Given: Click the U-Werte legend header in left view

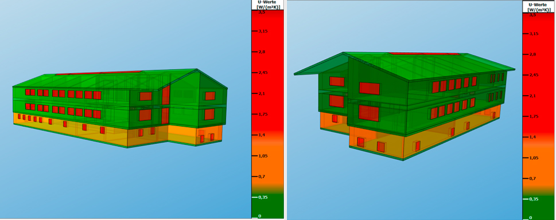Looking at the screenshot, I should point(268,5).
